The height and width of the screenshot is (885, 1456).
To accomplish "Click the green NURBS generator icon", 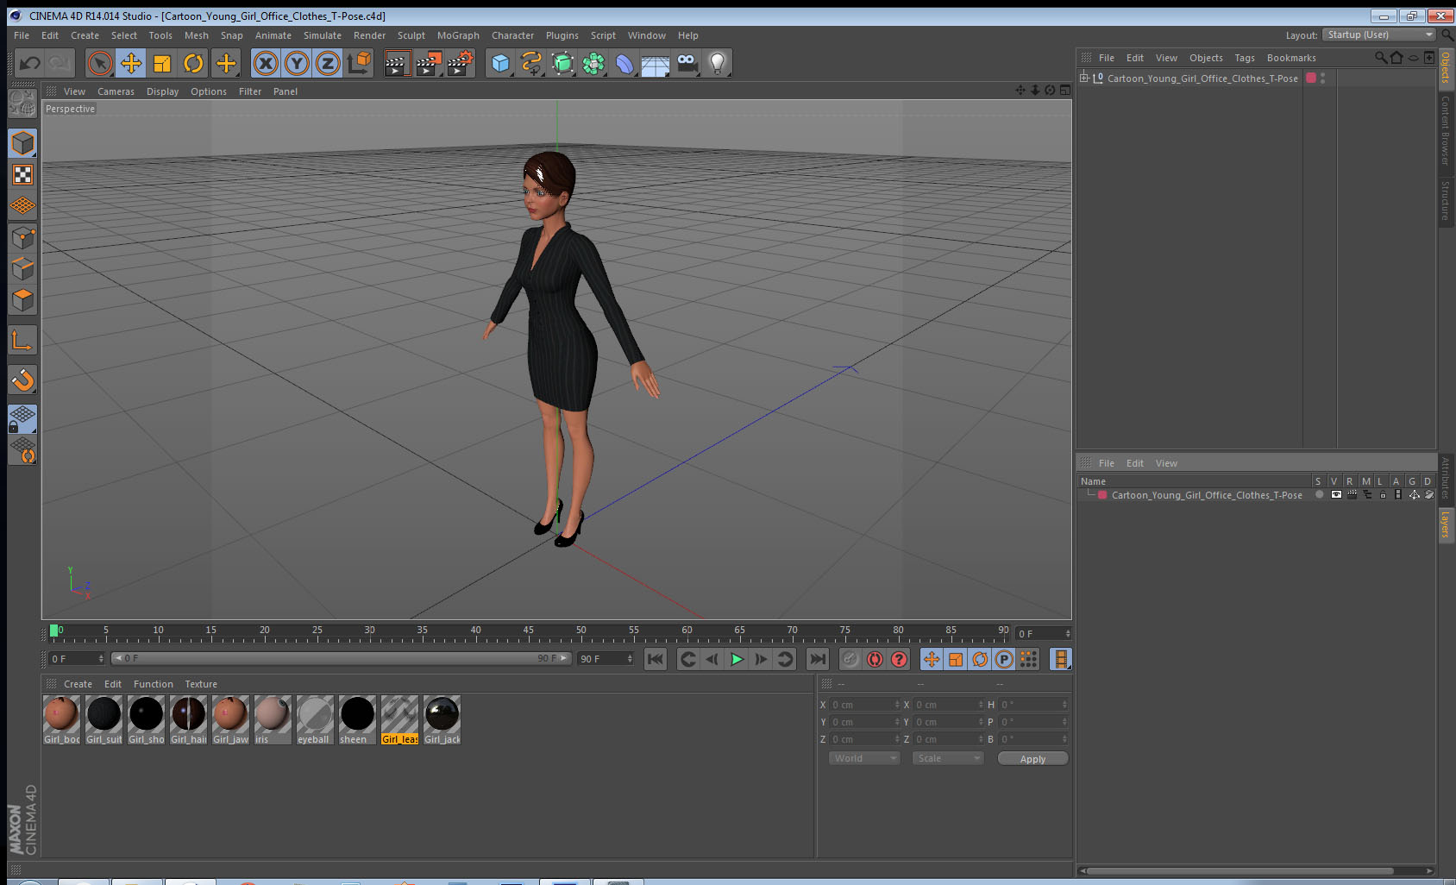I will pos(562,63).
